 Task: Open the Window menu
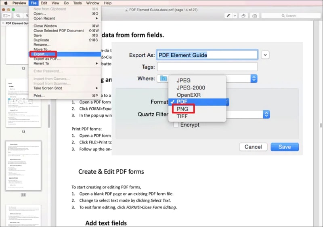tap(92, 3)
